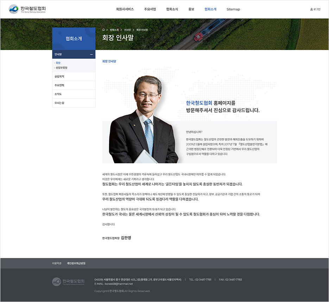Click the 김한영 signature name
Screen dimensions: 329x302
[x=126, y=238]
